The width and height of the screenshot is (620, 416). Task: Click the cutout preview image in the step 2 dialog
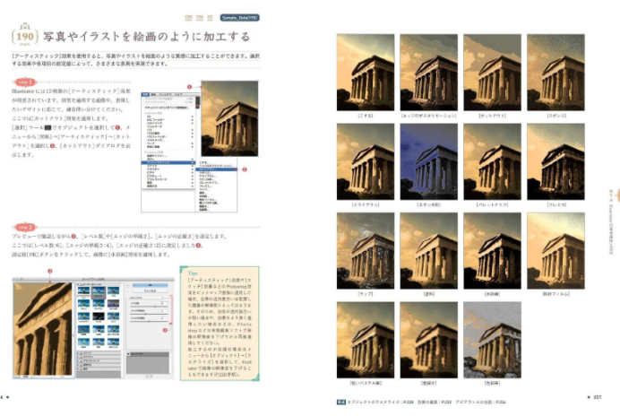[x=43, y=328]
